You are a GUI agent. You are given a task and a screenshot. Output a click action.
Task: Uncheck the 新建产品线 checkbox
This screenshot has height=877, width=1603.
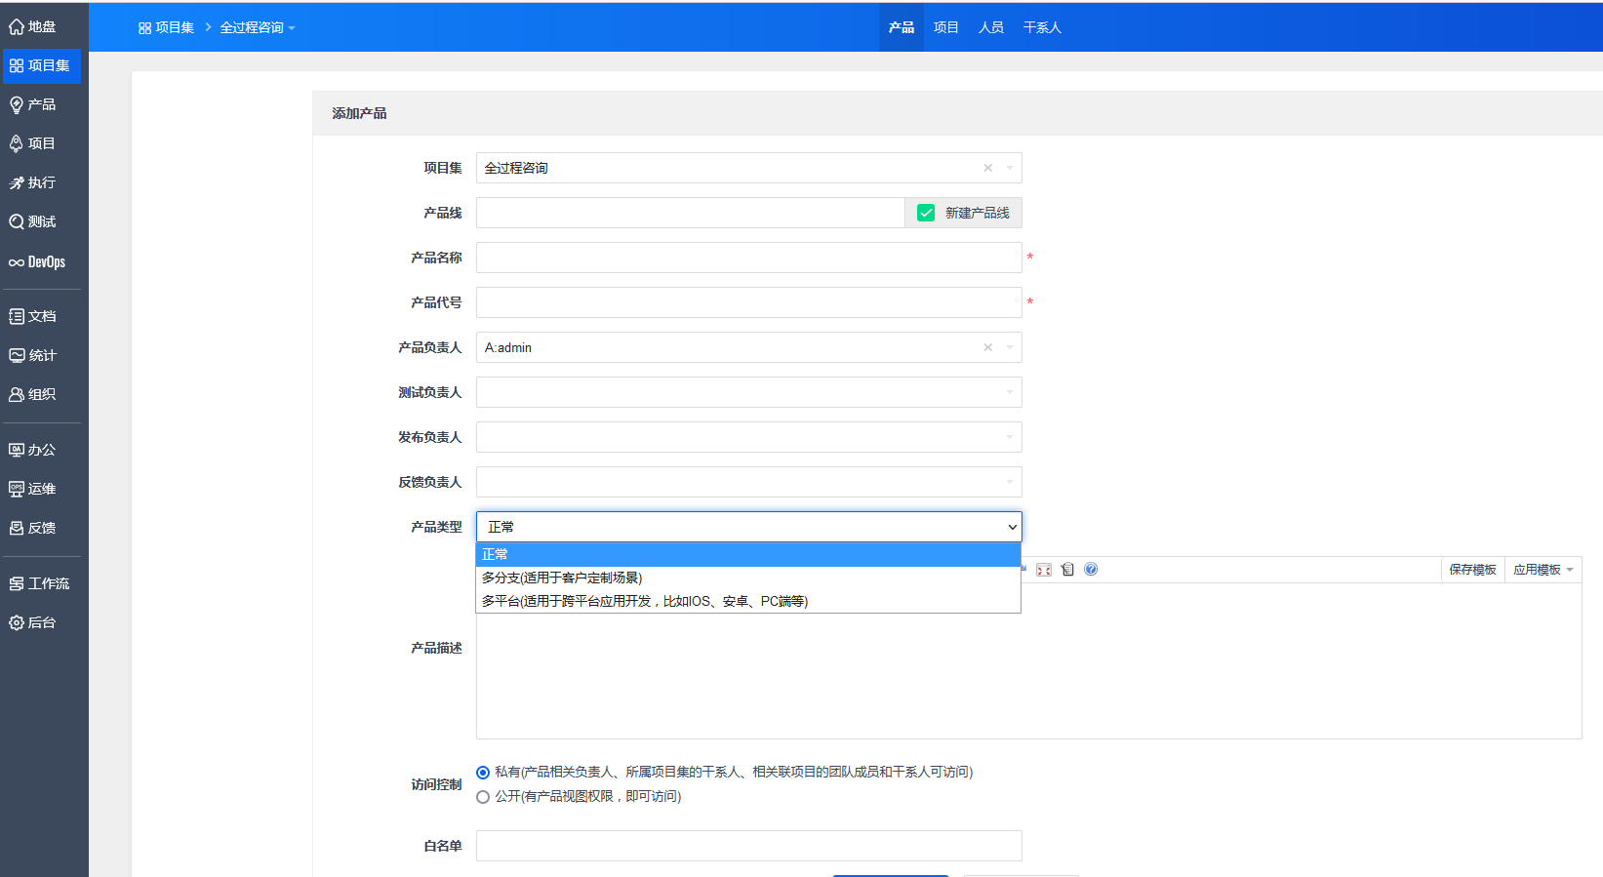coord(926,213)
